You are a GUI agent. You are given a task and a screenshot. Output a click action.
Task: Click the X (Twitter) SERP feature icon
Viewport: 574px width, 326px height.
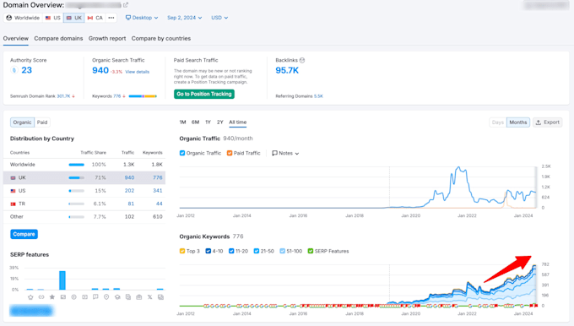tap(149, 297)
